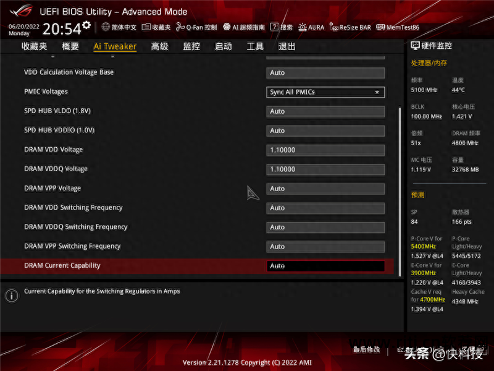This screenshot has width=494, height=371.
Task: Click DRAM VDD Switching Frequency value field
Action: pos(325,208)
